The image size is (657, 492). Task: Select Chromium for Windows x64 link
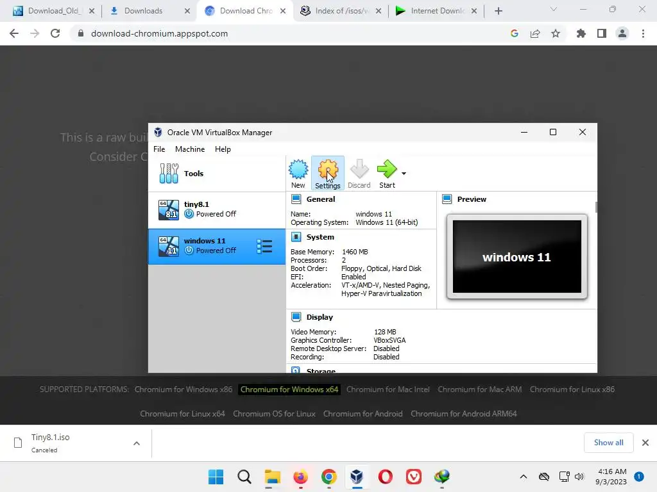(x=289, y=389)
